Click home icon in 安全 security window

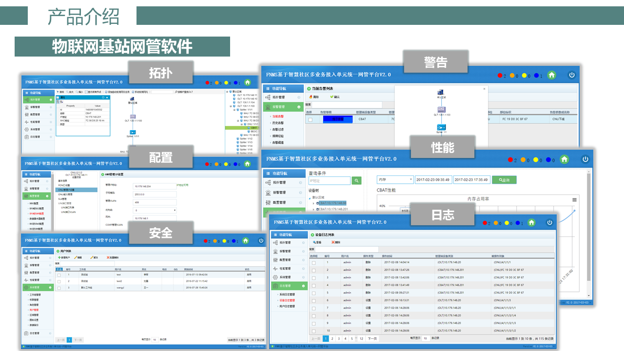(x=246, y=240)
